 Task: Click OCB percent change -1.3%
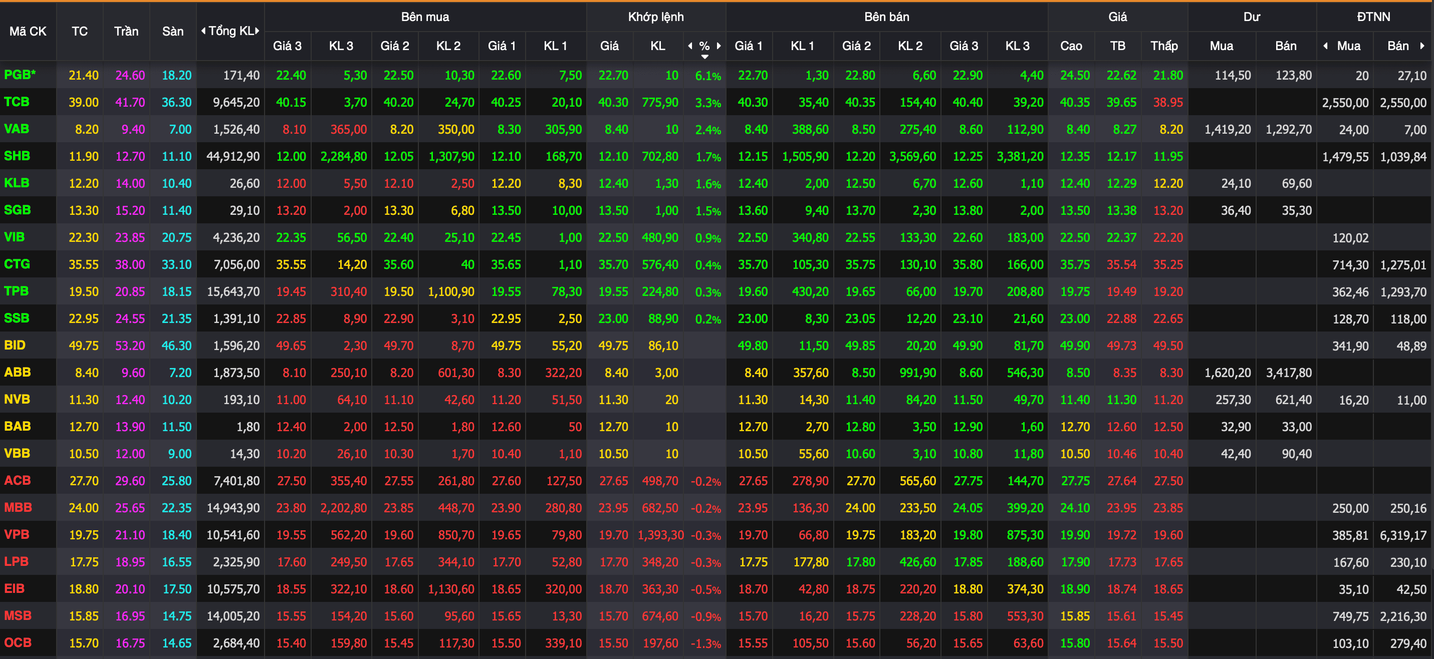[x=706, y=643]
